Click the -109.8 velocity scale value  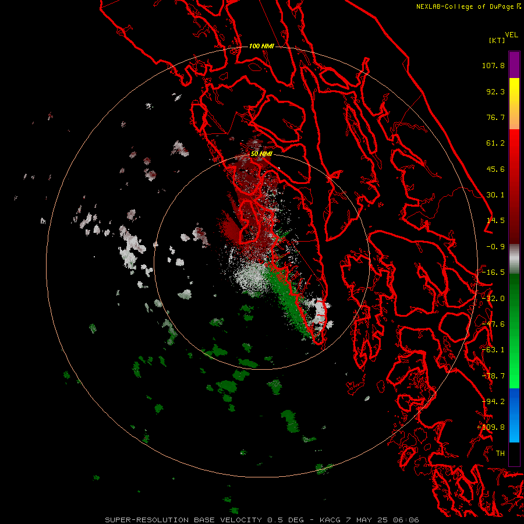click(491, 427)
